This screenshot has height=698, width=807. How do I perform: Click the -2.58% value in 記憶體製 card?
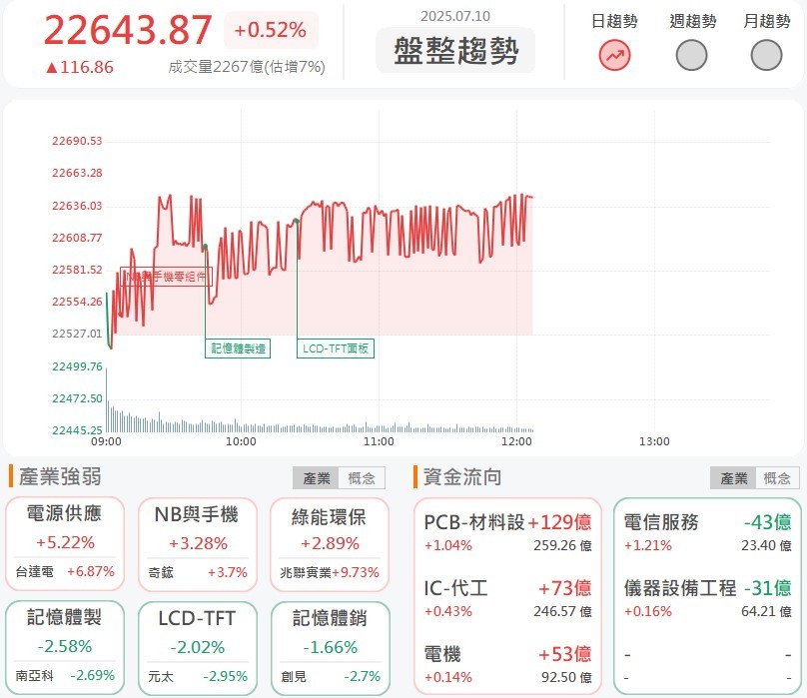(65, 646)
